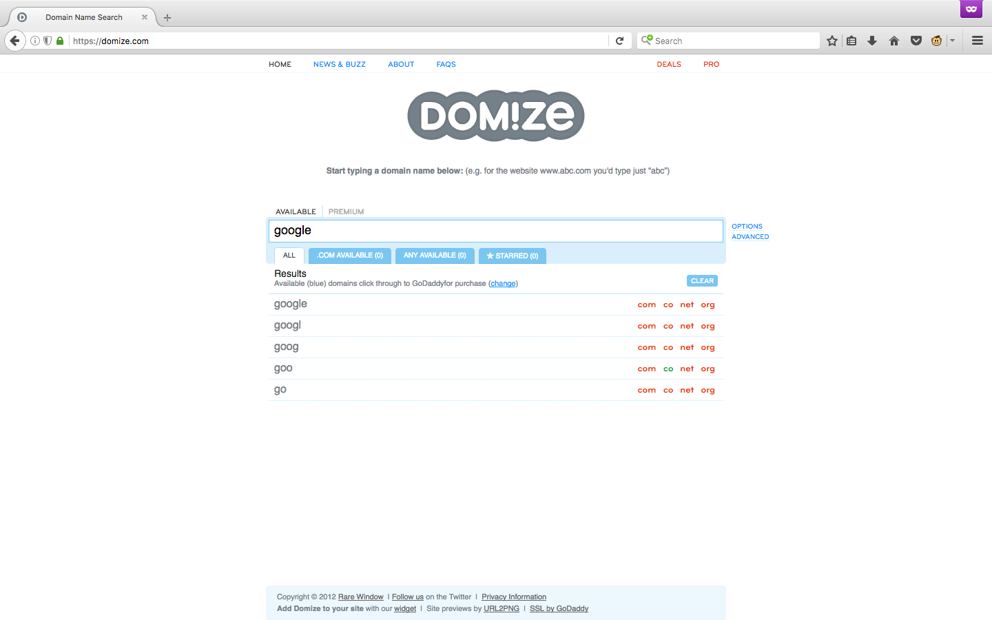Click net for the googl row

click(687, 326)
